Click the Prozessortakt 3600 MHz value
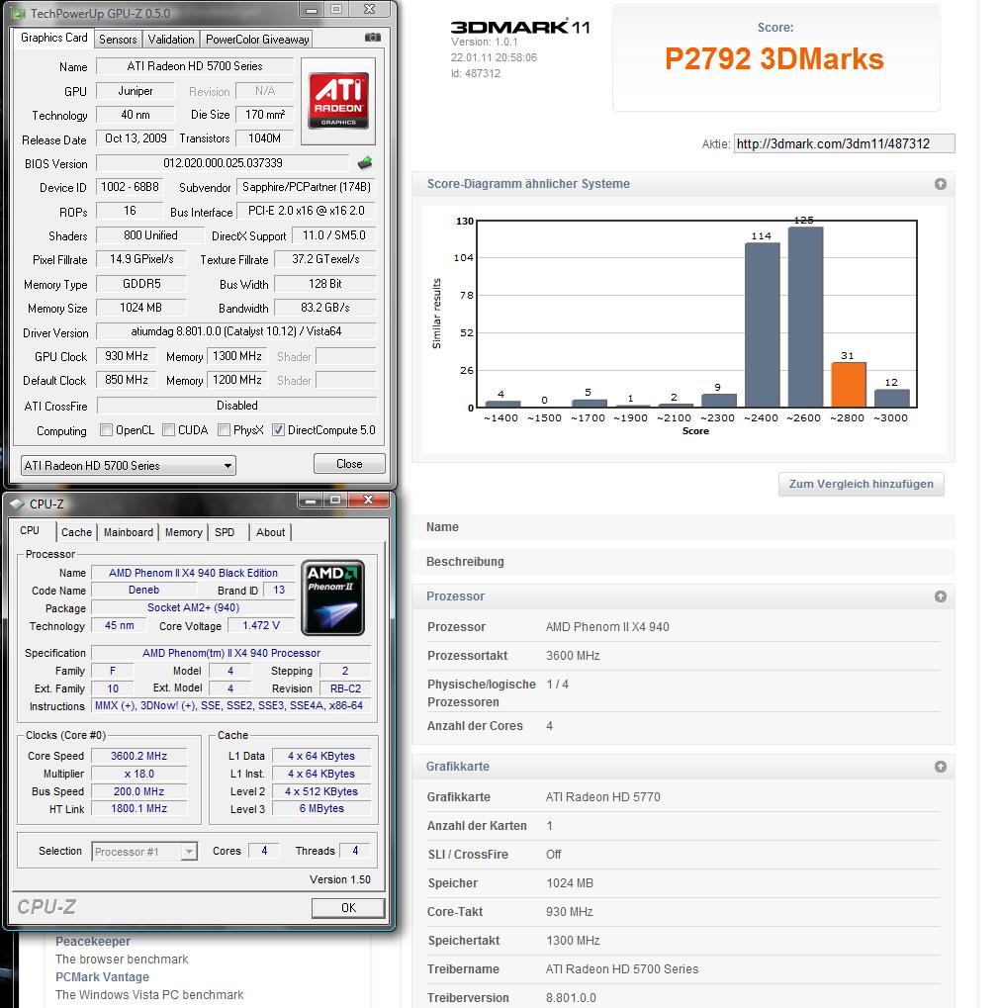 (x=573, y=656)
